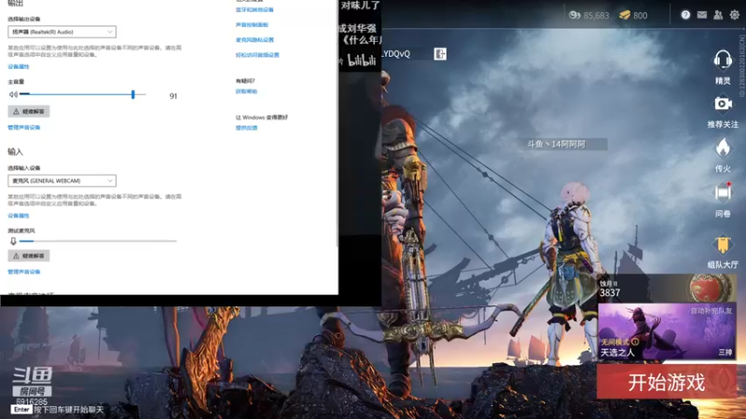Open the 声音控制面板 link

coord(252,25)
